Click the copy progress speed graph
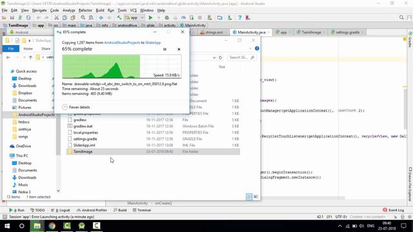Screen dimensions: 413x232 pos(121,66)
